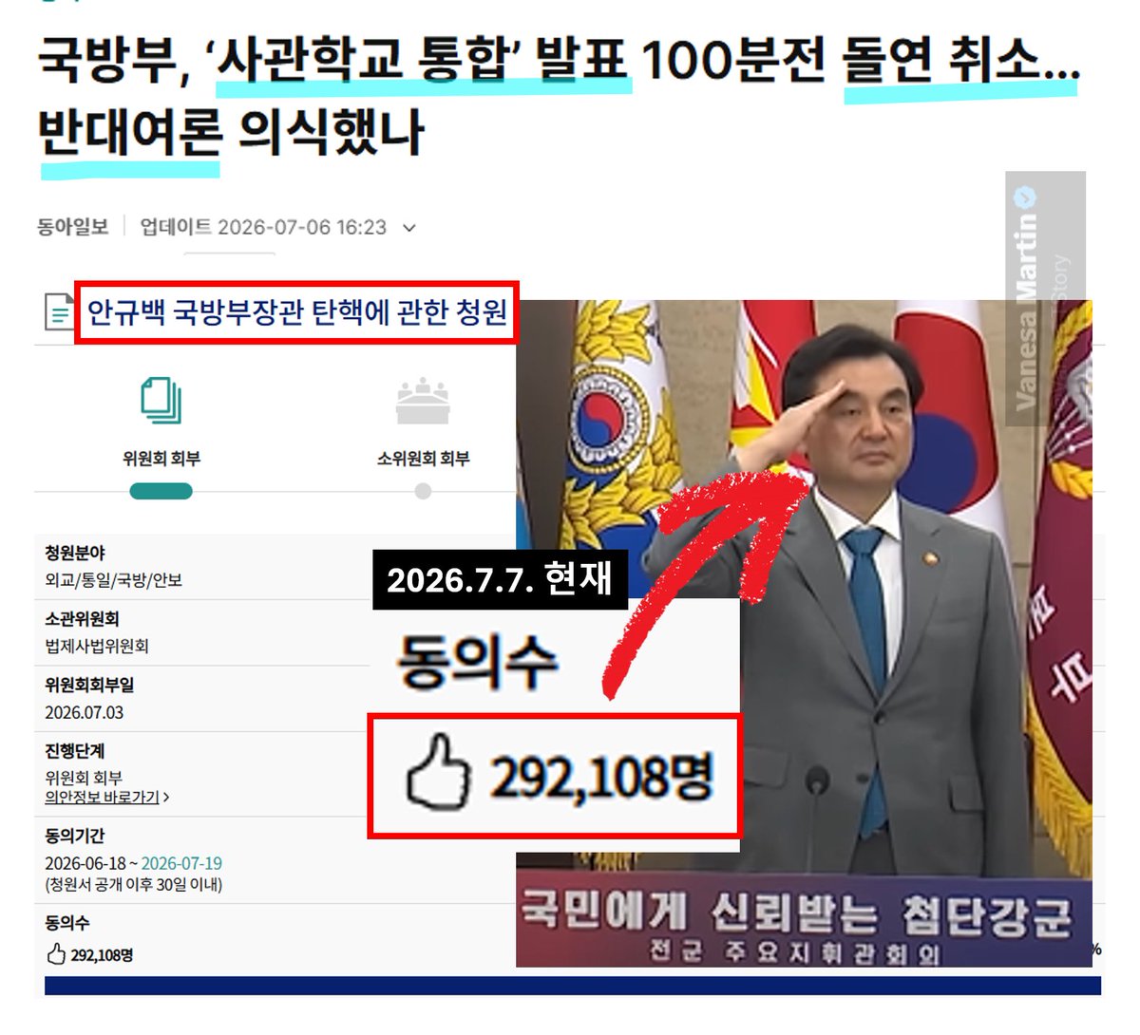The width and height of the screenshot is (1140, 1035).
Task: Click the 업데이트 2026-07-06 16:23 timestamp
Action: (x=263, y=227)
